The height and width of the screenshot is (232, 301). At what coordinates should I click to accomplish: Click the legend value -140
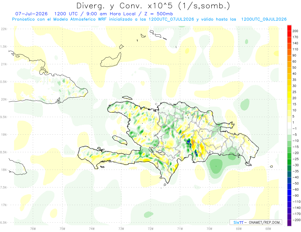tap(296, 208)
